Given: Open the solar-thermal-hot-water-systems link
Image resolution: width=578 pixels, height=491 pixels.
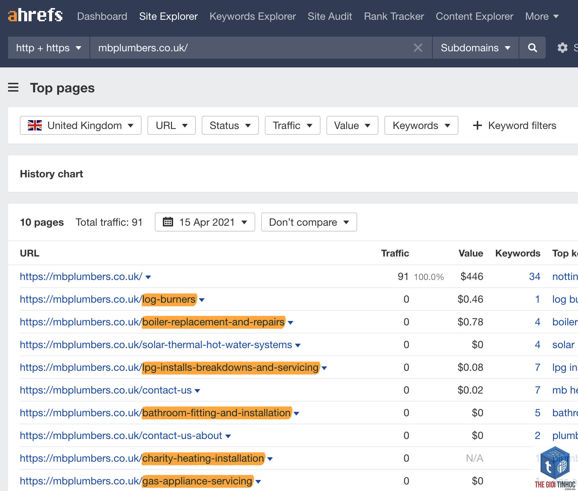Looking at the screenshot, I should (x=156, y=344).
